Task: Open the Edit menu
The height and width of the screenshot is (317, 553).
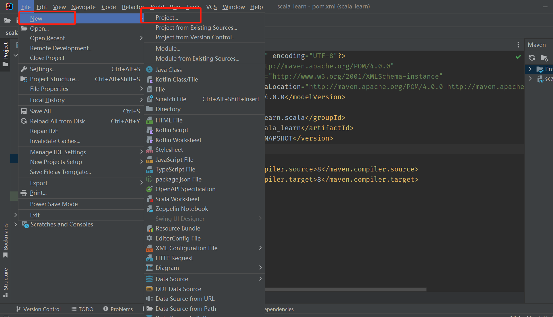Action: (42, 7)
